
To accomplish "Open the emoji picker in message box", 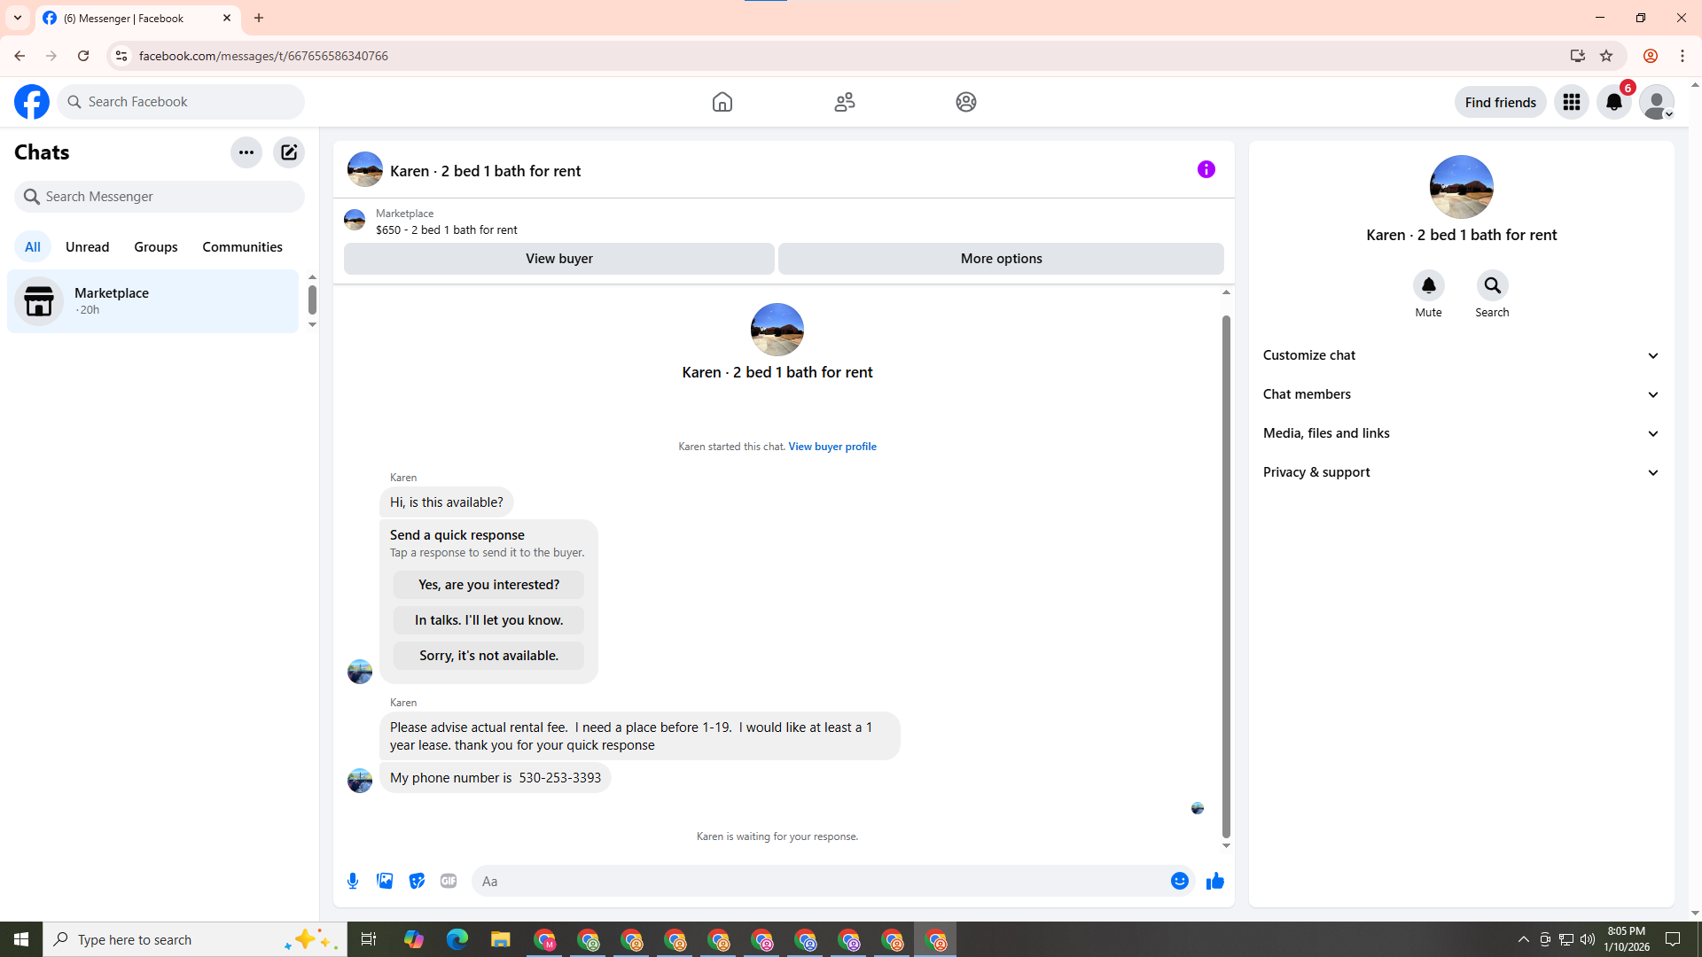I will point(1179,881).
